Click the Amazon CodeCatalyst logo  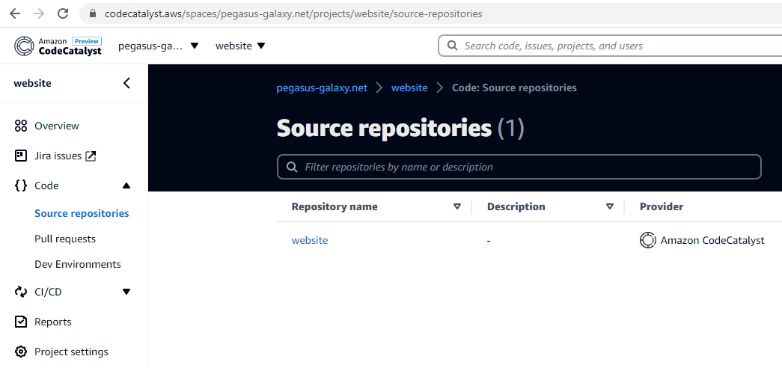(x=58, y=46)
